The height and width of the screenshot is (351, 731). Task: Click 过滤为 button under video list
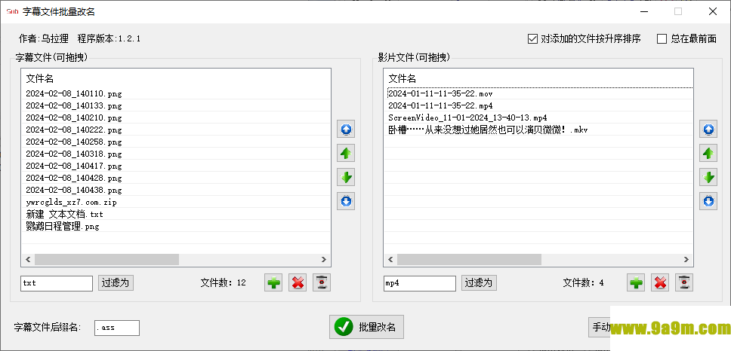[x=480, y=282]
